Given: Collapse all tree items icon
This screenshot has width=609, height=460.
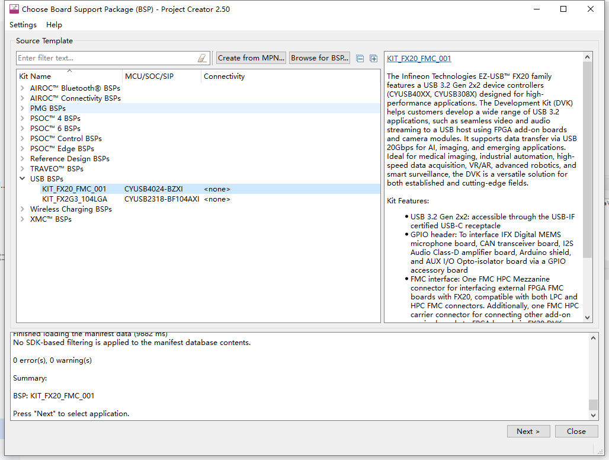Looking at the screenshot, I should pos(360,58).
